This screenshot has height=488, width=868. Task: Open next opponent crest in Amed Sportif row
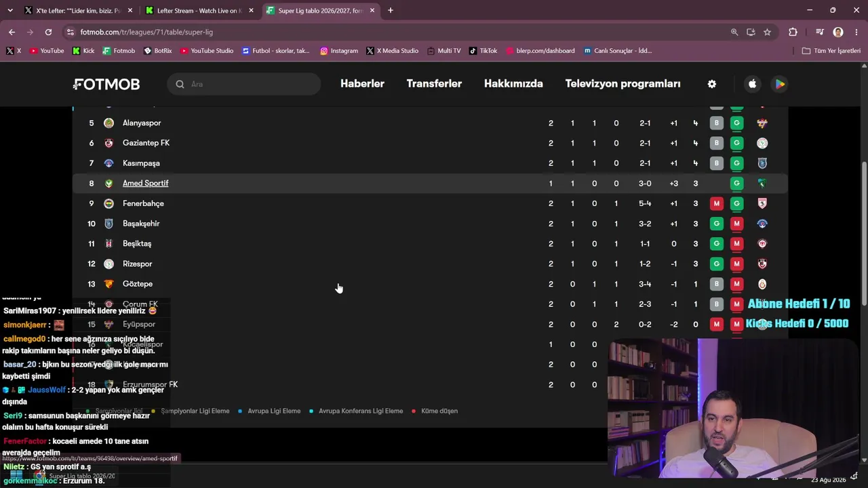pyautogui.click(x=762, y=183)
